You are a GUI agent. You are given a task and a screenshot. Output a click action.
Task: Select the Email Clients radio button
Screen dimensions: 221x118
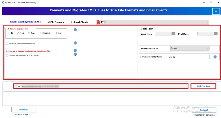pos(72,22)
